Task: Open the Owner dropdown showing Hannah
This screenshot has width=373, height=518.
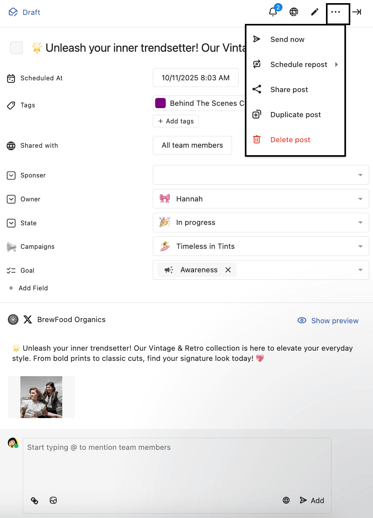Action: pyautogui.click(x=261, y=199)
